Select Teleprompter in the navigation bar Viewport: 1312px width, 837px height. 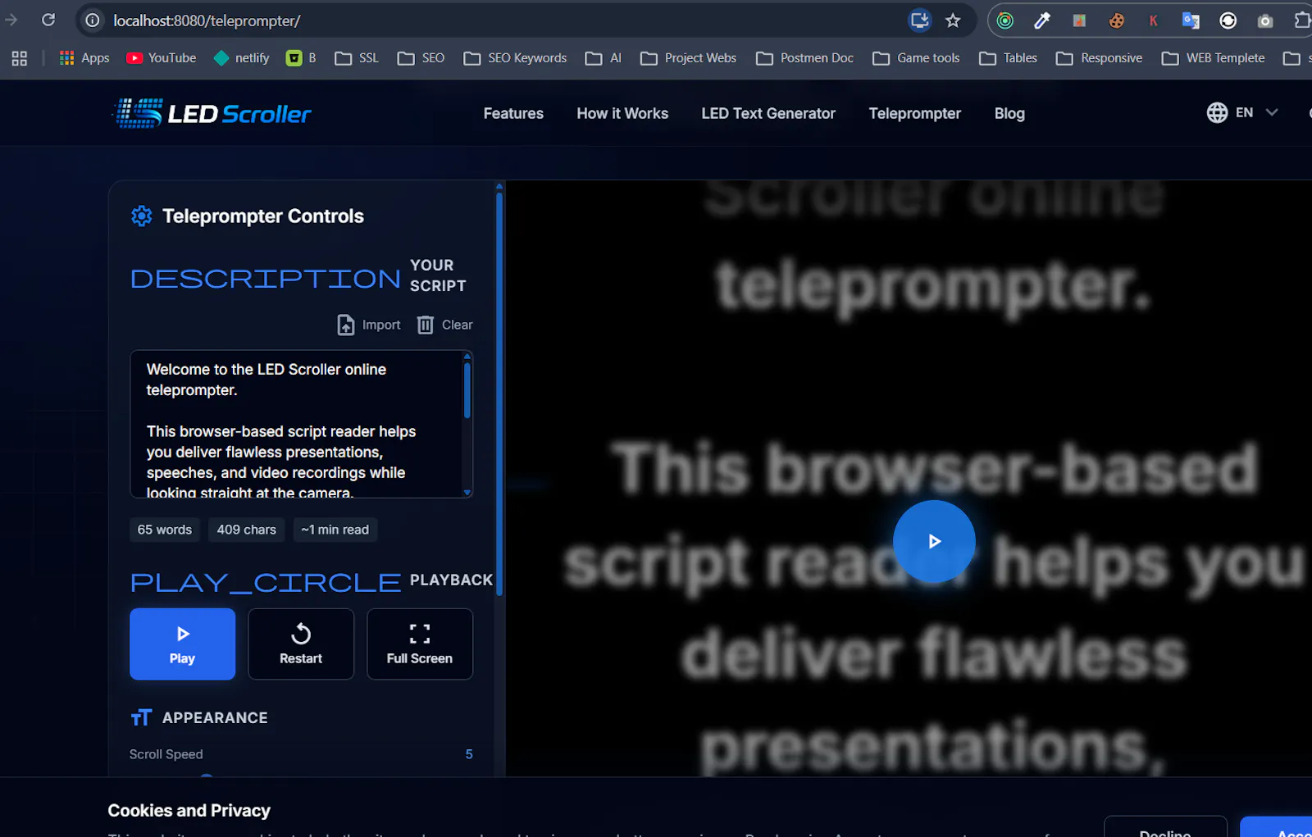coord(915,113)
